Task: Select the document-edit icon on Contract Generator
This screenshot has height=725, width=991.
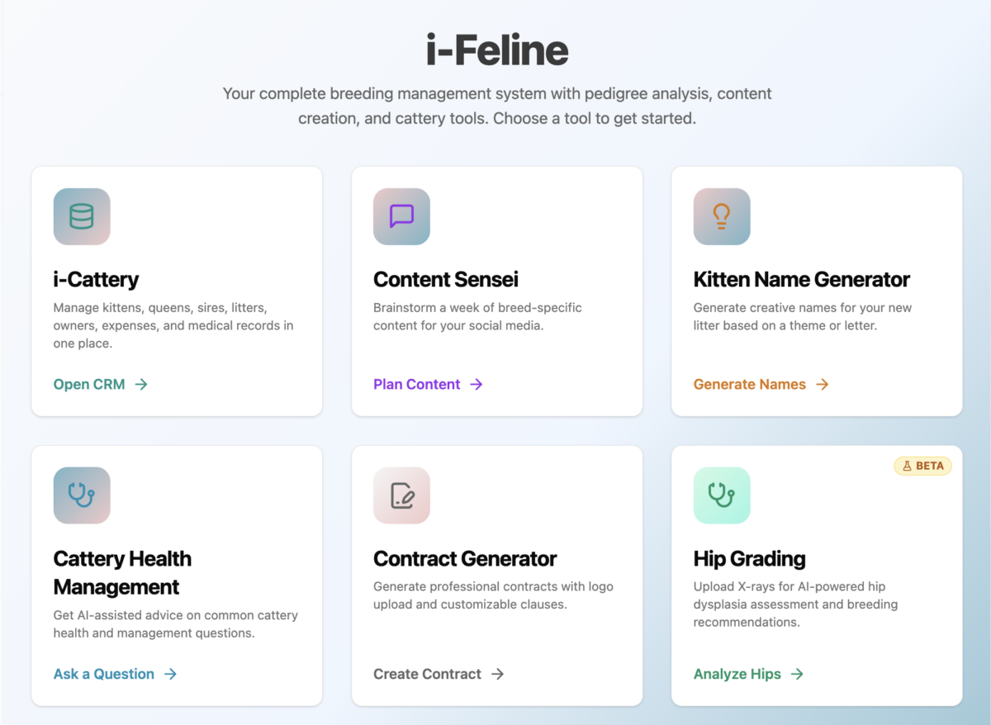Action: click(x=401, y=495)
